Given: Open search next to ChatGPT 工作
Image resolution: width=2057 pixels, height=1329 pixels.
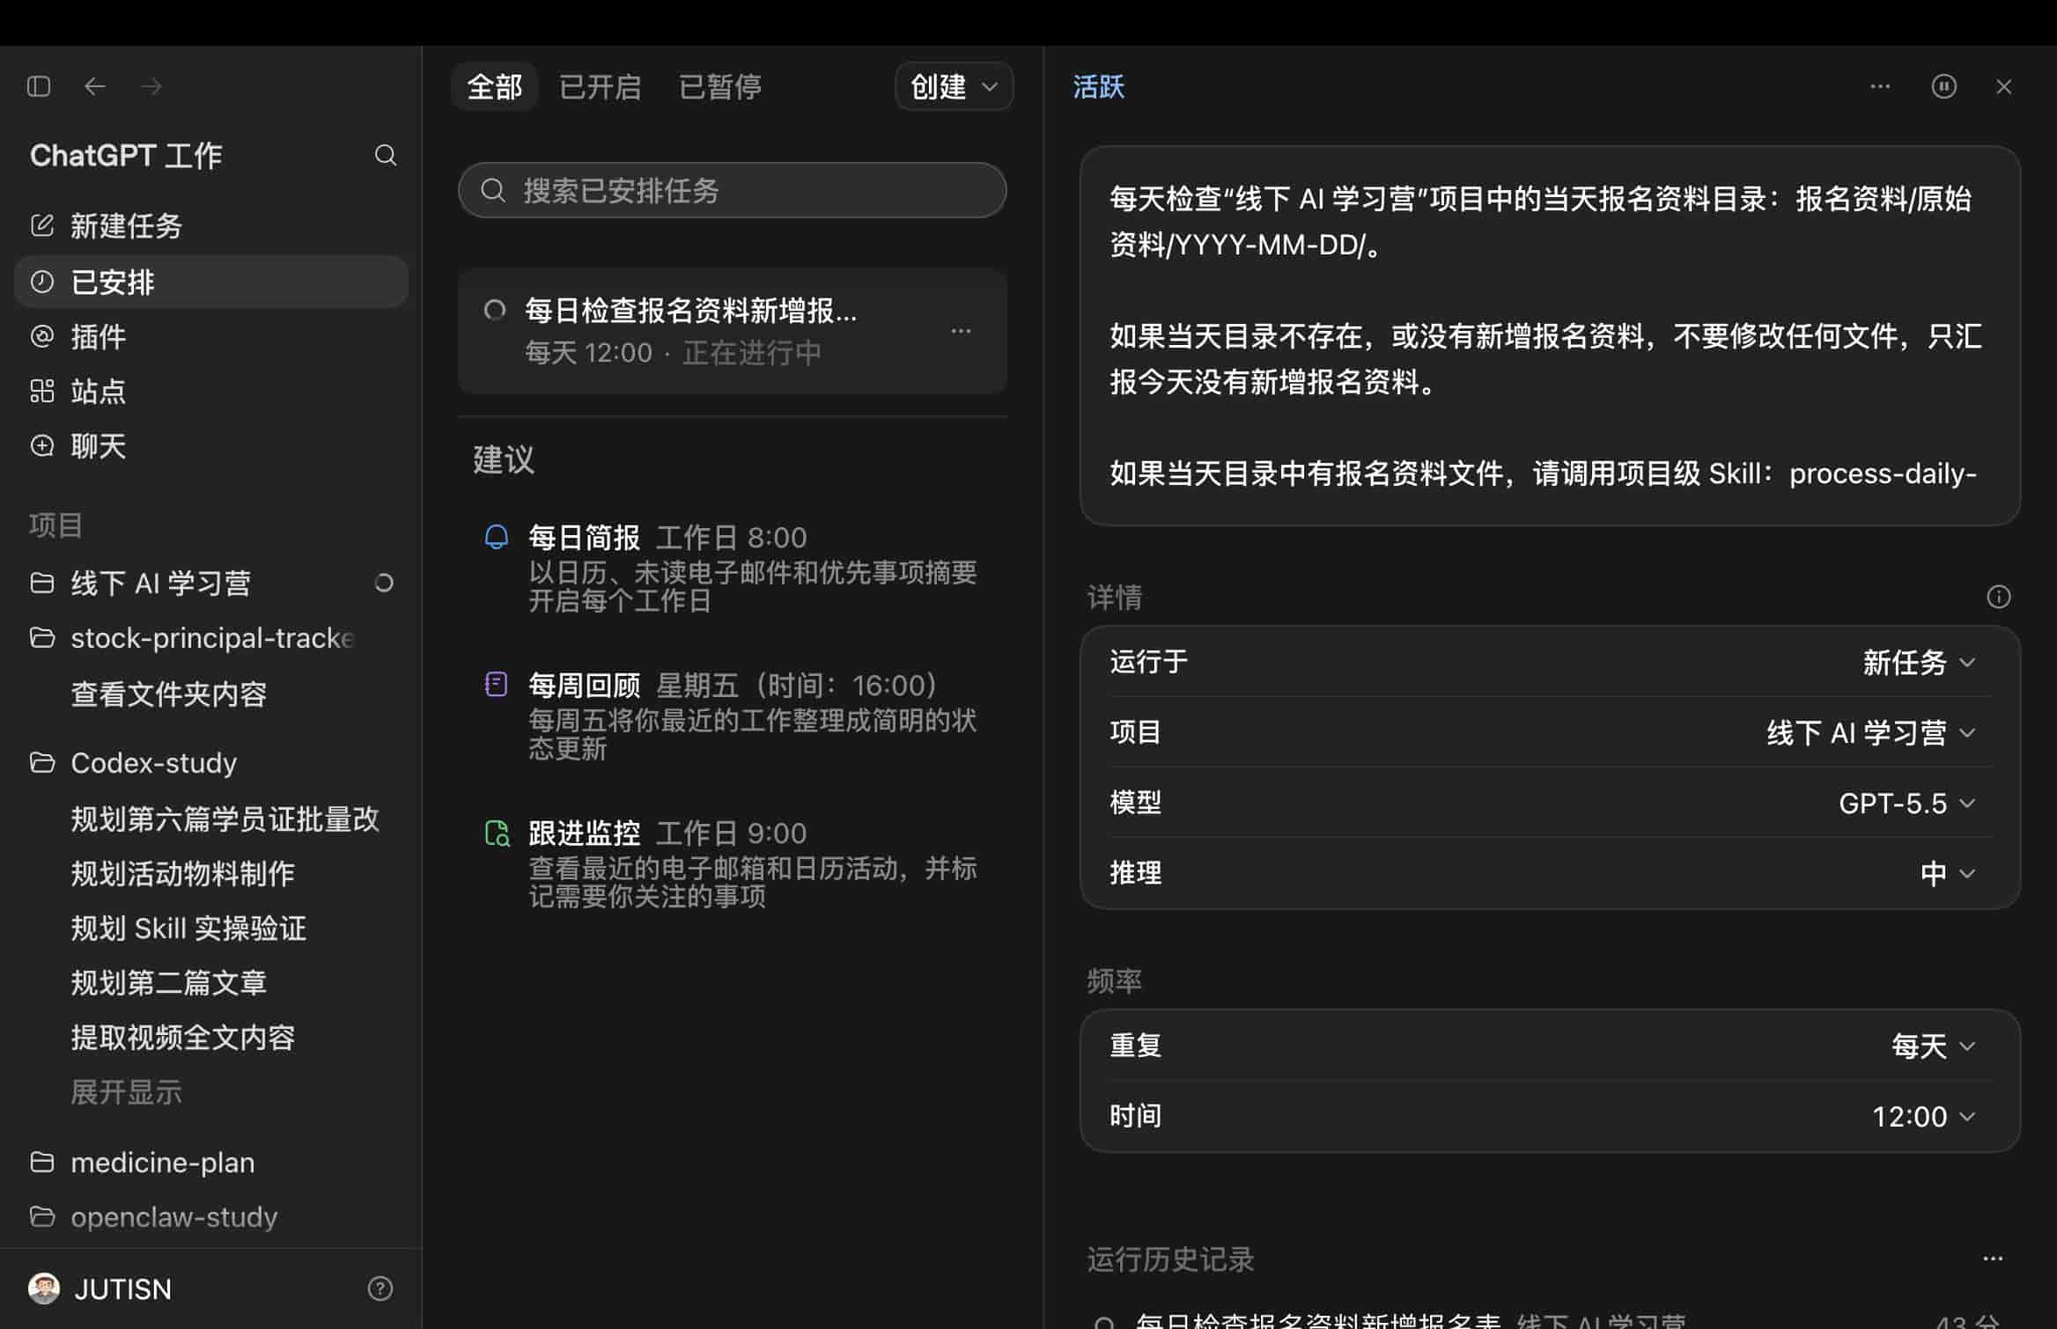Looking at the screenshot, I should pyautogui.click(x=385, y=156).
